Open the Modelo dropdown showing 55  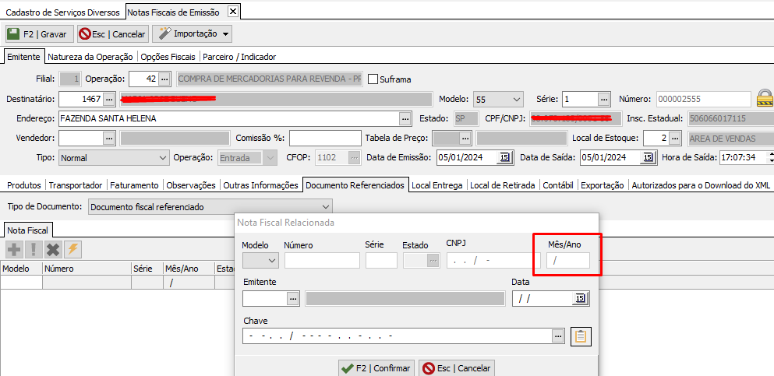click(515, 99)
